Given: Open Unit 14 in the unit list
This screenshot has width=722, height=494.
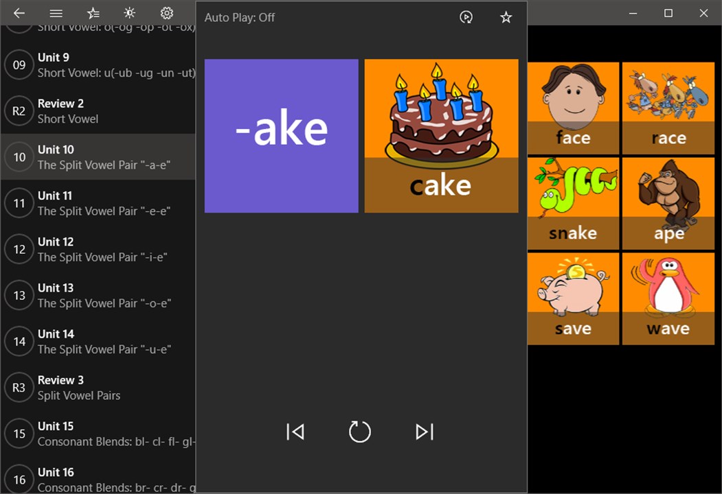Looking at the screenshot, I should click(98, 341).
